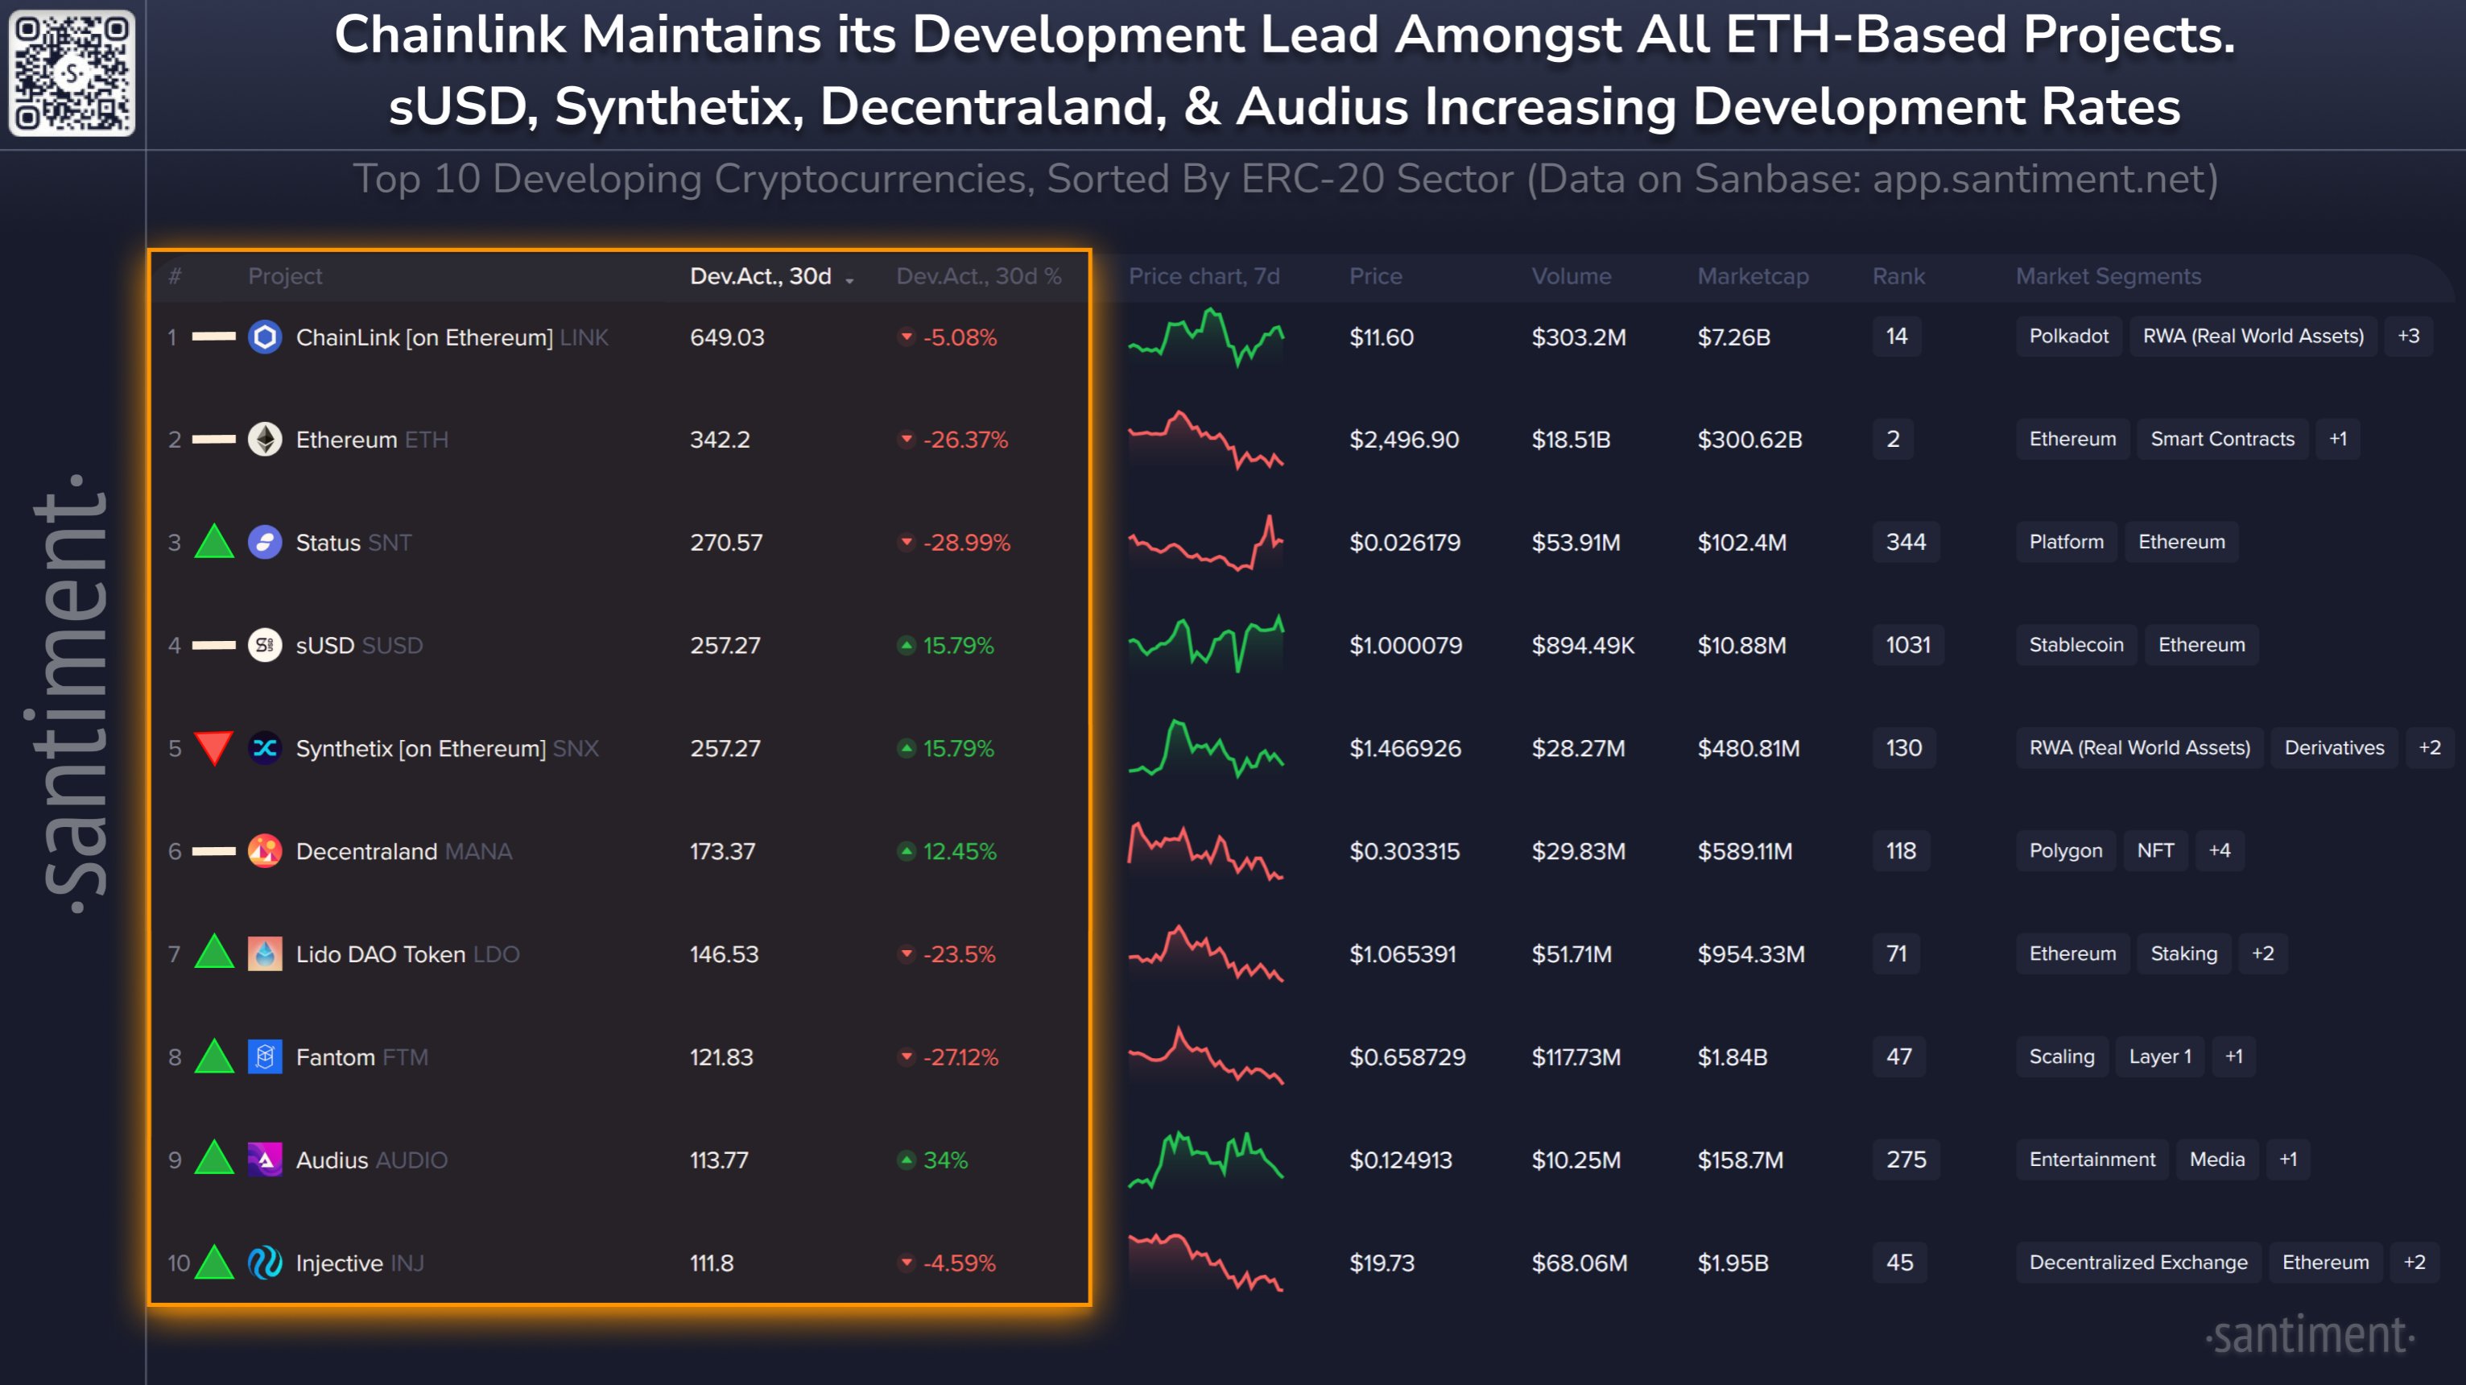This screenshot has width=2466, height=1385.
Task: Expand Decentraland's +4 more segments
Action: tap(2219, 851)
